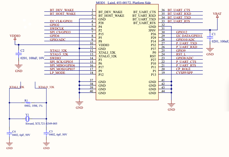Image resolution: width=229 pixels, height=157 pixels.
Task: Select the ground symbol under capacitor C1
Action: [210, 50]
